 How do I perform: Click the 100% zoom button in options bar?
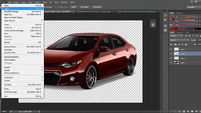74,7
